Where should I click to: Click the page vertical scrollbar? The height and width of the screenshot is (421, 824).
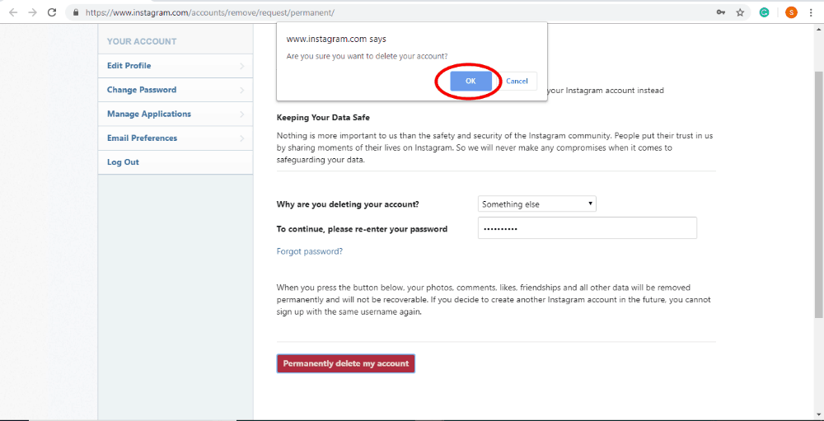818,194
